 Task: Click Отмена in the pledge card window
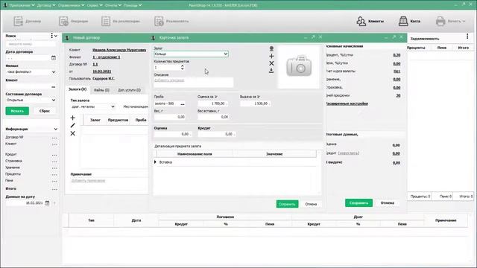coord(311,204)
